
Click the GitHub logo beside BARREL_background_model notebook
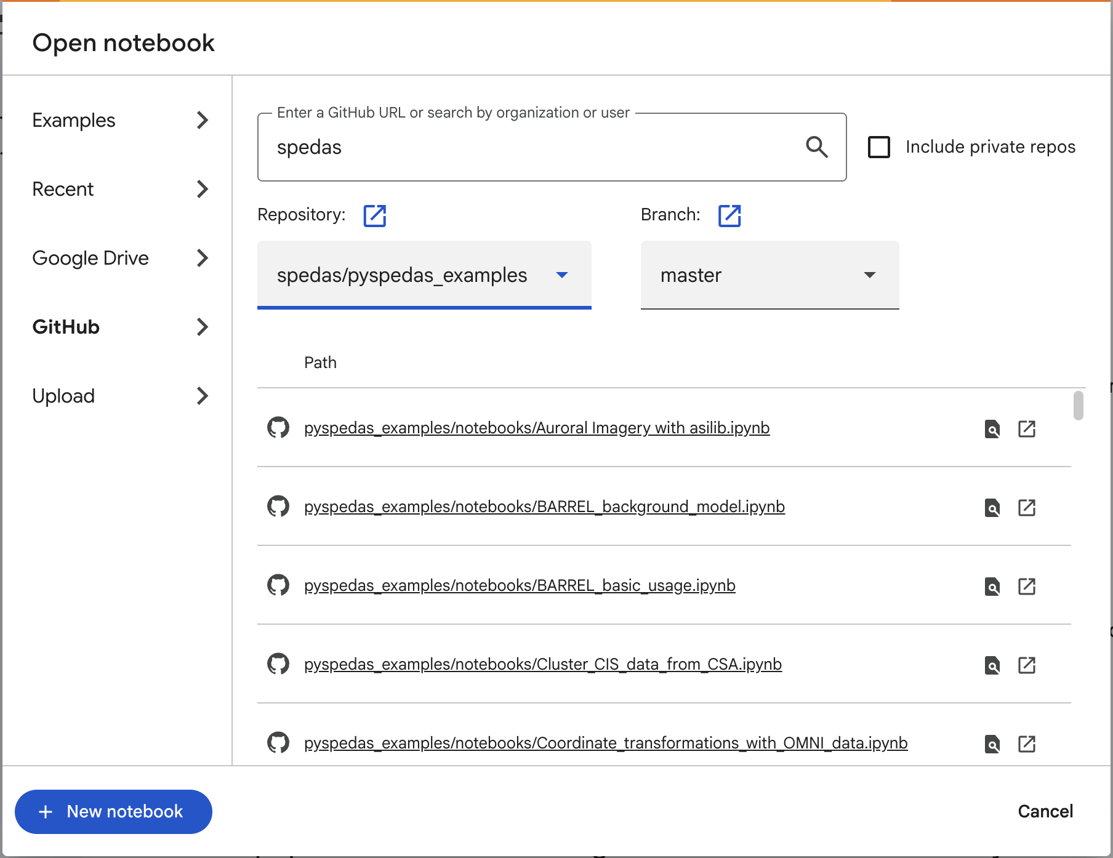[x=278, y=506]
